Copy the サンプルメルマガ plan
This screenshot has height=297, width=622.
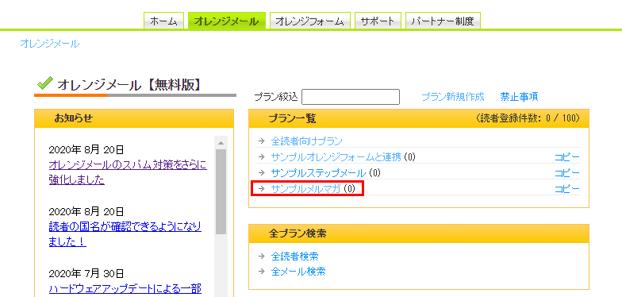[567, 189]
